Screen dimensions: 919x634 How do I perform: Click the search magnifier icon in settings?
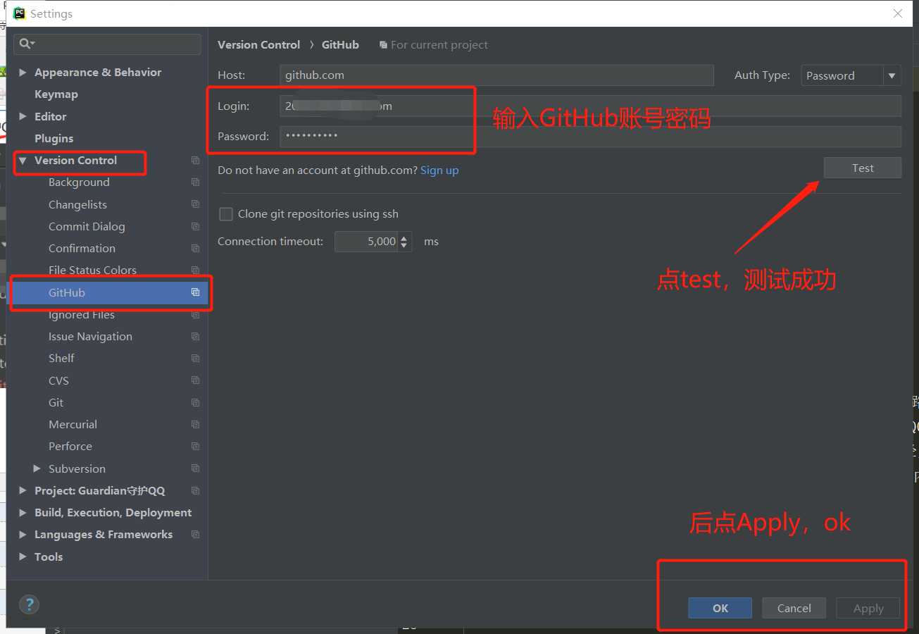coord(26,44)
